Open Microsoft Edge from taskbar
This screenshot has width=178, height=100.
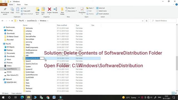pyautogui.click(x=22, y=97)
